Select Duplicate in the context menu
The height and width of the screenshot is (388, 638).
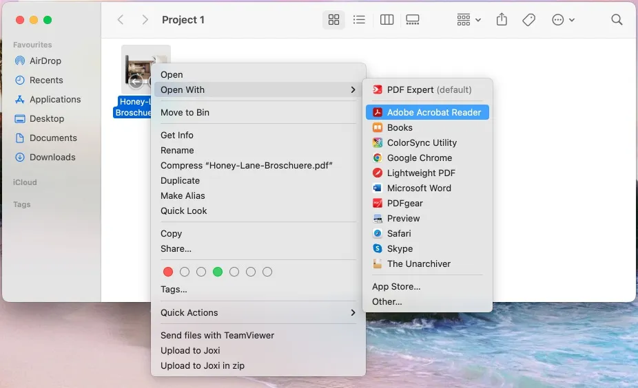point(258,180)
